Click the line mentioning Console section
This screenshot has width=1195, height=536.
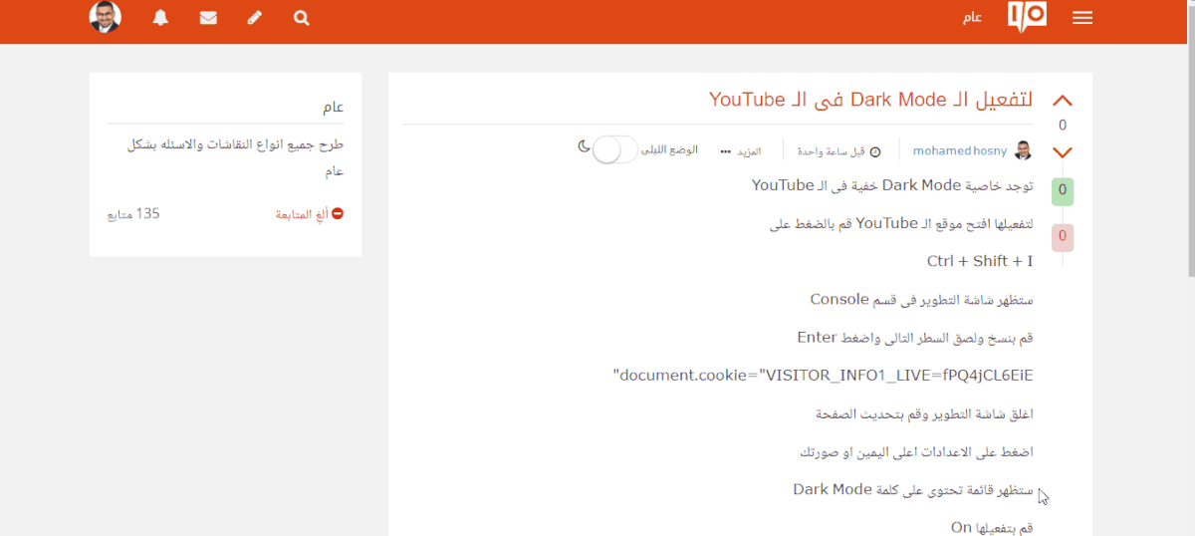point(921,300)
